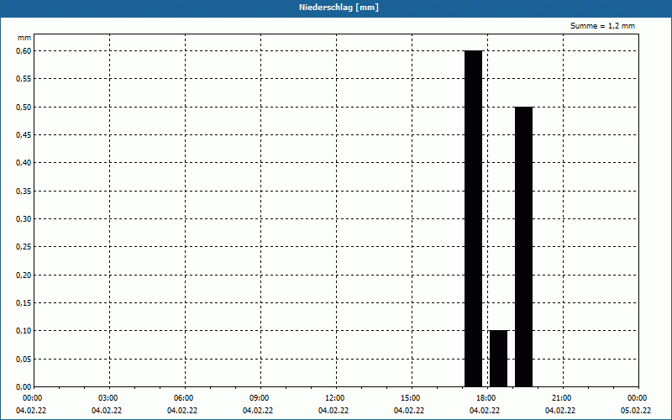Click the 0,40 y-axis value
The width and height of the screenshot is (672, 420).
tap(24, 163)
